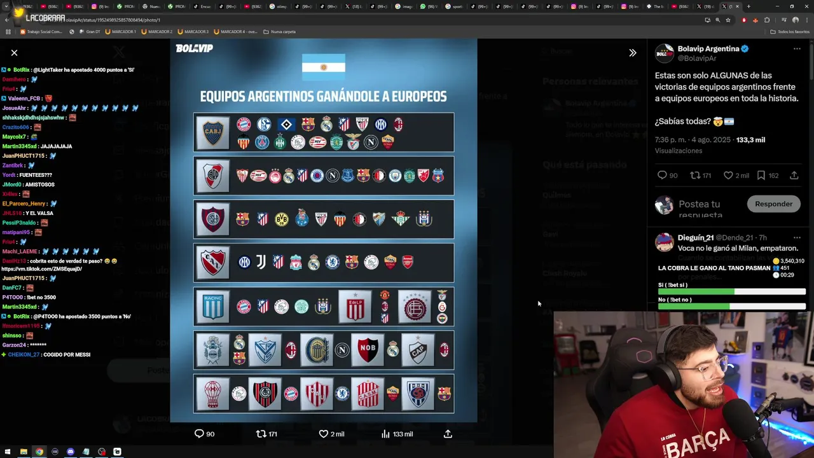Viewport: 814px width, 458px height.
Task: Switch to the 'imagi' Google browser tab
Action: coord(404,6)
